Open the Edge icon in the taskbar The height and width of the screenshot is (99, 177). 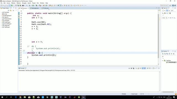[x=16, y=97]
